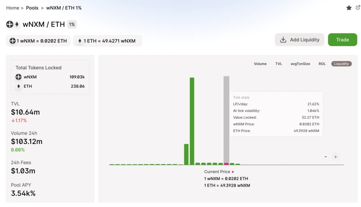Click the pink current price tick bar
Screen dimensions: 361x207
click(226, 164)
